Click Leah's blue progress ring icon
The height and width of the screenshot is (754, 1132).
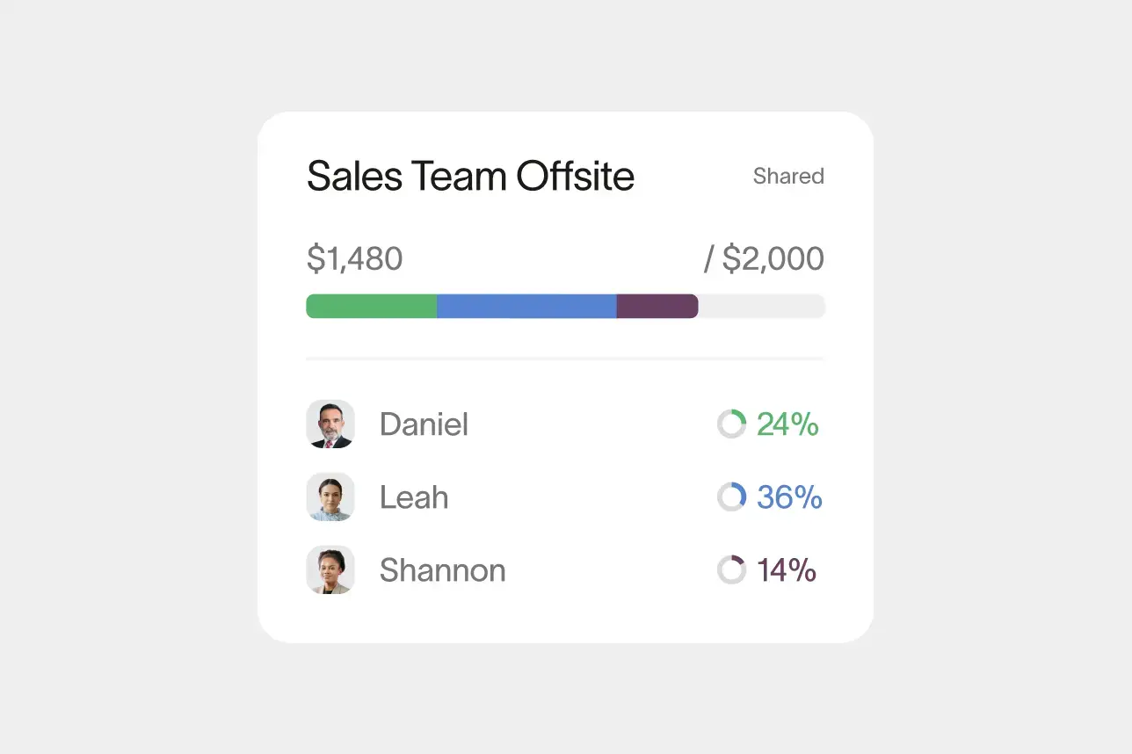tap(731, 497)
